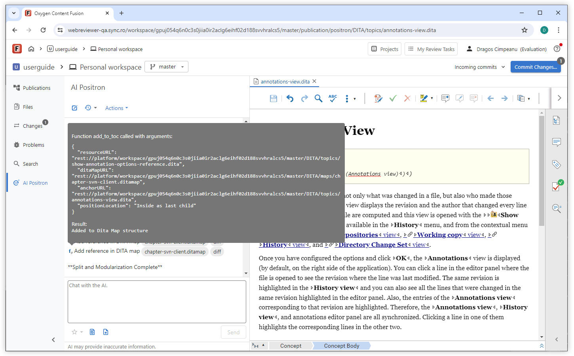The width and height of the screenshot is (574, 356).
Task: Add a new comment
Action: [x=445, y=98]
